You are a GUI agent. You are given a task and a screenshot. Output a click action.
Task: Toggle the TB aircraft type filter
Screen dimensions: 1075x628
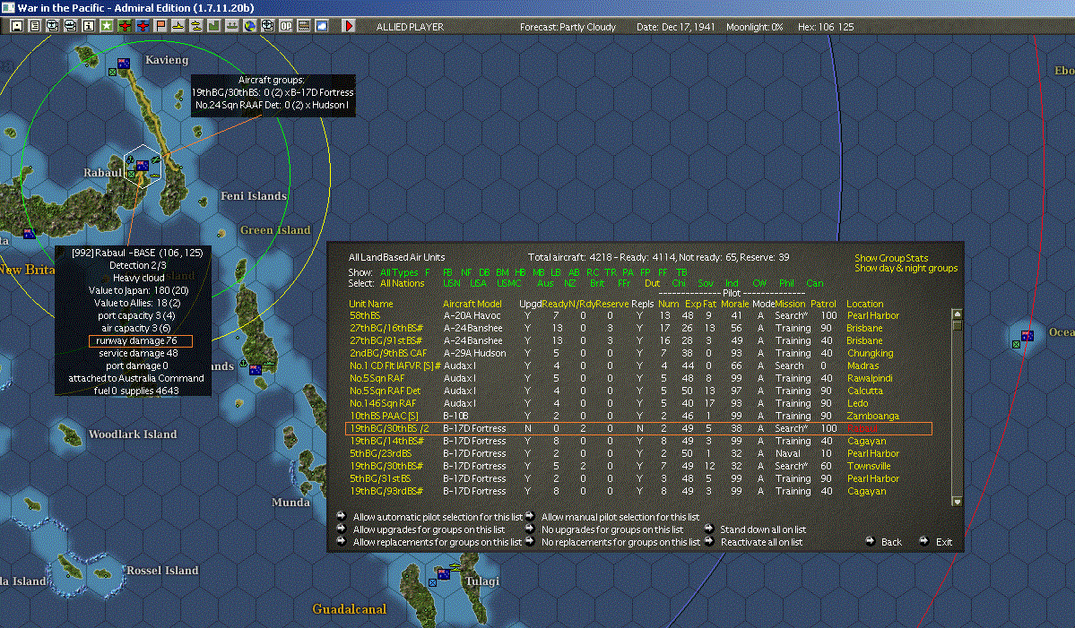coord(681,271)
